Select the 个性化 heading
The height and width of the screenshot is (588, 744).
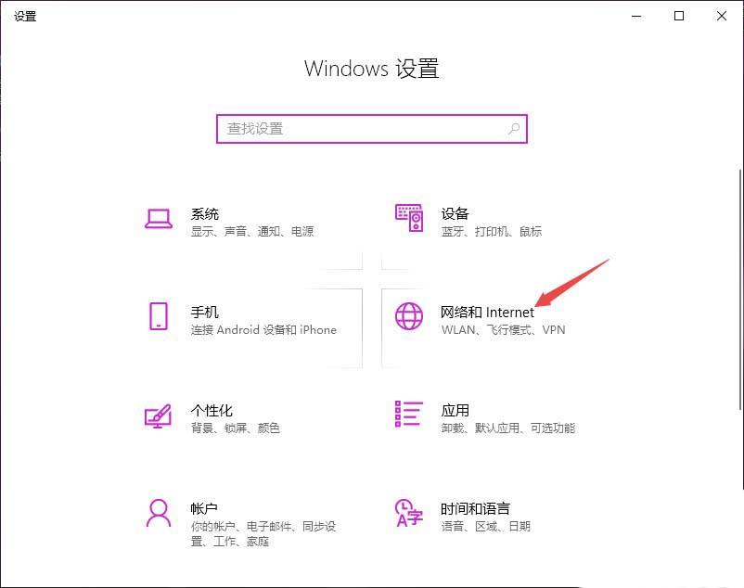tap(212, 410)
